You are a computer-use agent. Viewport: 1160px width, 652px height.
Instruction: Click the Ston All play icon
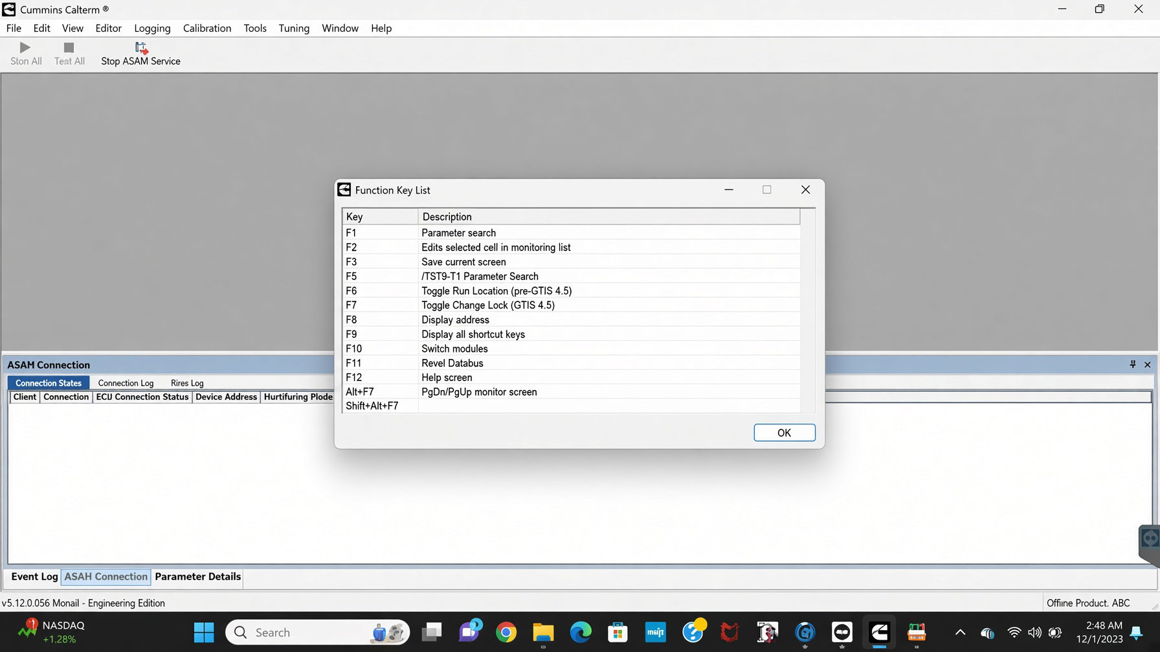pyautogui.click(x=25, y=48)
